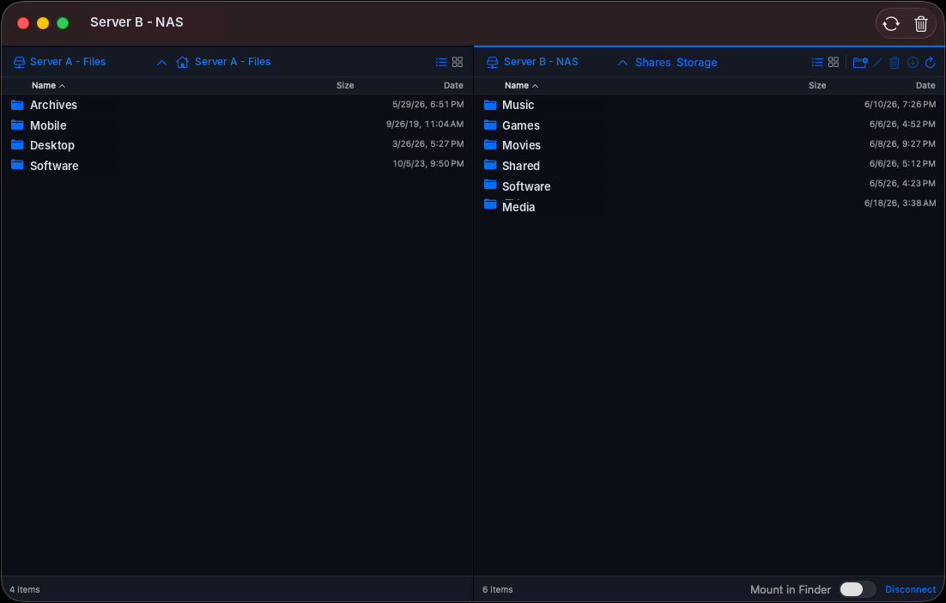Click the Server A - Files connection label
The height and width of the screenshot is (603, 946).
[68, 62]
